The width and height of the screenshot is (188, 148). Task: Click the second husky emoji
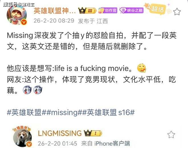click(x=38, y=90)
